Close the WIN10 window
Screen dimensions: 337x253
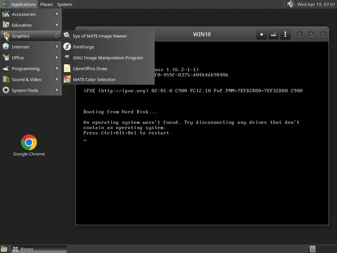[x=323, y=34]
